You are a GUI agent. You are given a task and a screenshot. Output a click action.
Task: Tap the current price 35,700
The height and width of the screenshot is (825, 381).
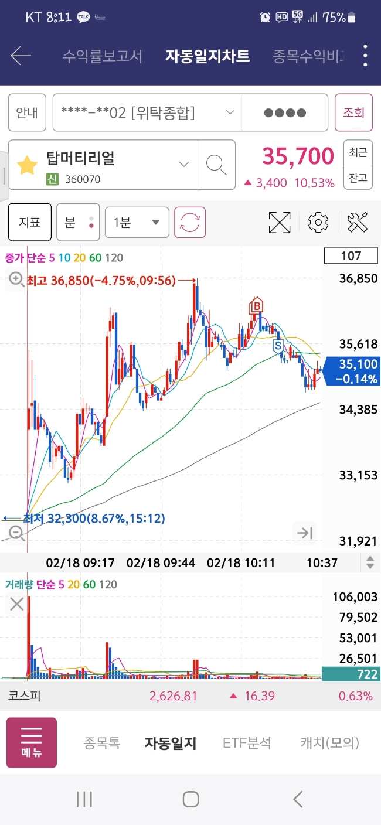(298, 156)
